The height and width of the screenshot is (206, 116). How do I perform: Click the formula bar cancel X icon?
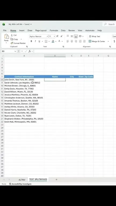click(22, 51)
